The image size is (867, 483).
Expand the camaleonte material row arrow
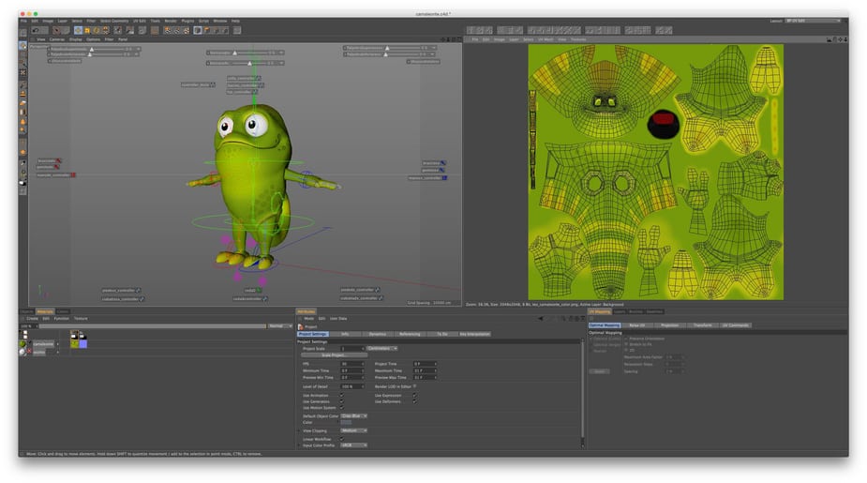pyautogui.click(x=57, y=344)
